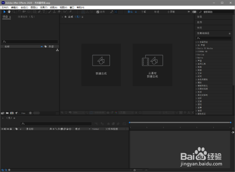The image size is (235, 172).
Task: Toggle the lock column header in timeline
Action: (x=11, y=129)
